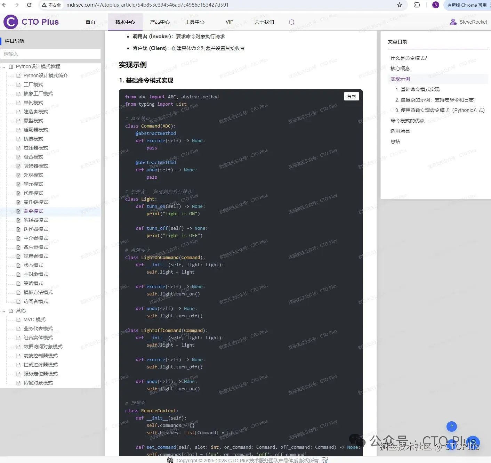Click the 请输入 search input field
The width and height of the screenshot is (491, 463).
coord(51,54)
